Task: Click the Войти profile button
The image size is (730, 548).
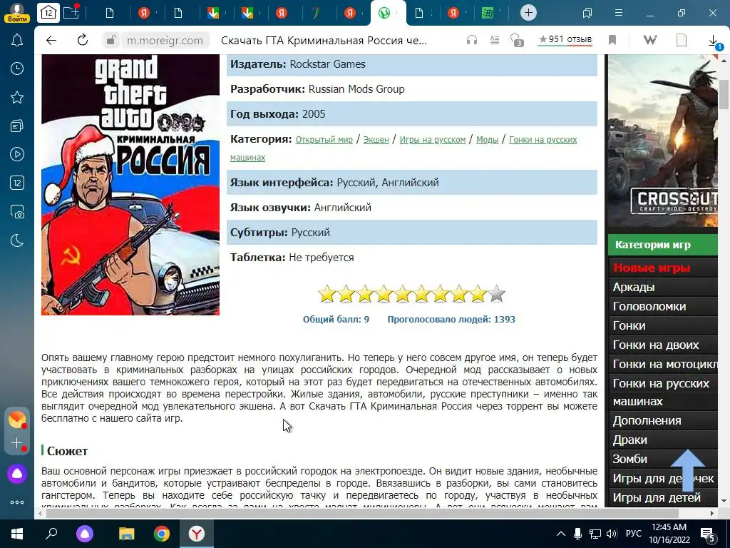Action: (x=17, y=13)
